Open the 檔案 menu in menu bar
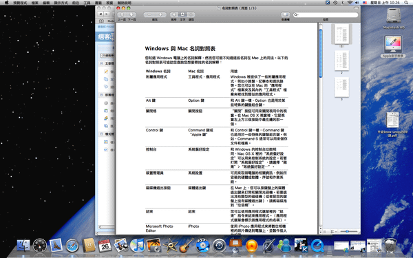Viewport: 413px width, 258px height. tap(35, 3)
